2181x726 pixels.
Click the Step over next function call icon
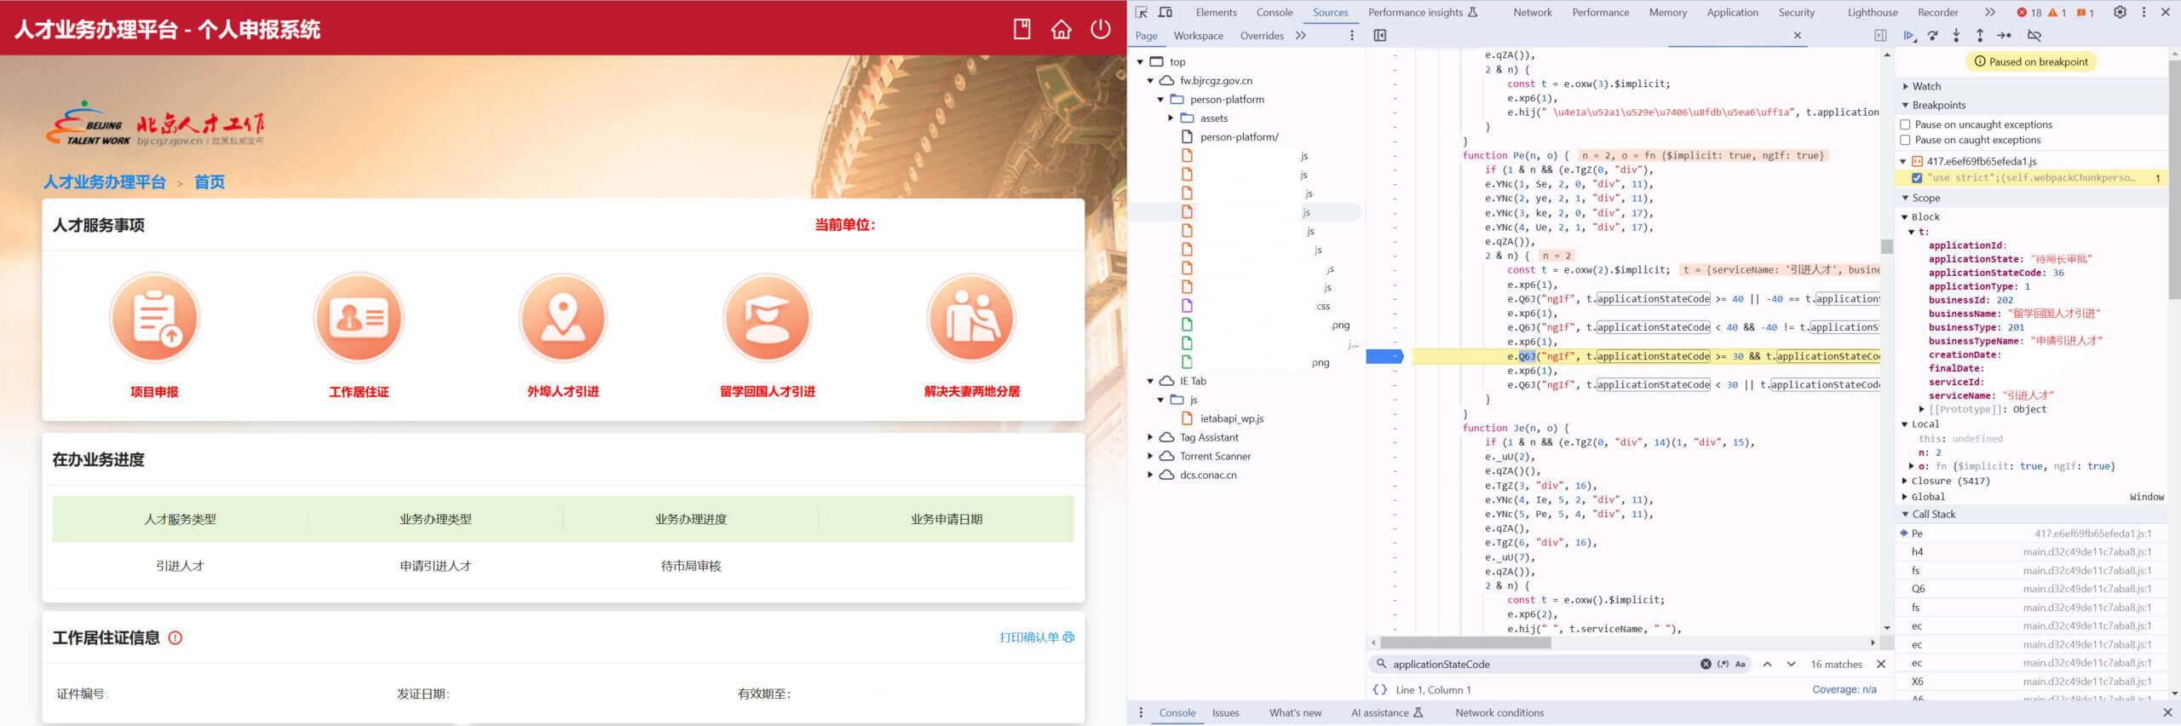click(1932, 36)
